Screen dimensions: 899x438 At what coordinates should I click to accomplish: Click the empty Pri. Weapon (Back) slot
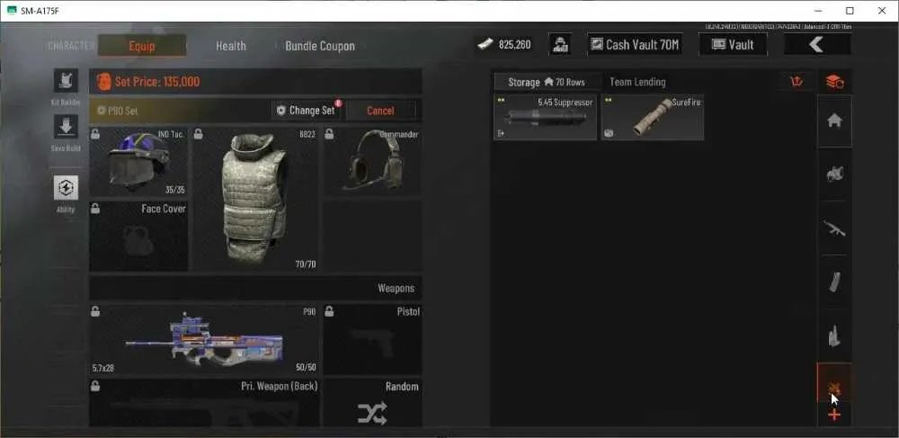coord(205,402)
